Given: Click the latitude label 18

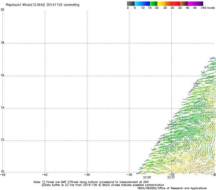Looking at the screenshot, I should pyautogui.click(x=2, y=43).
